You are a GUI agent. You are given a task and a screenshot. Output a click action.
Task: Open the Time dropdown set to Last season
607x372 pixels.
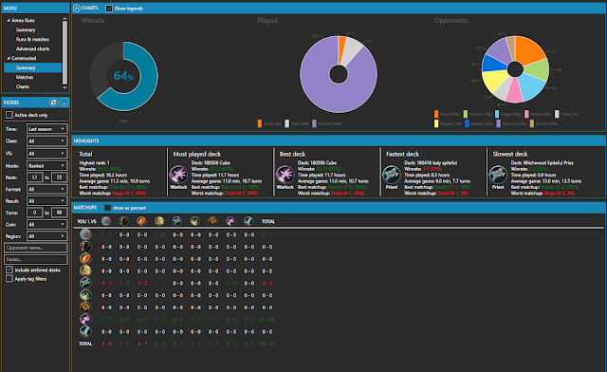[x=46, y=129]
